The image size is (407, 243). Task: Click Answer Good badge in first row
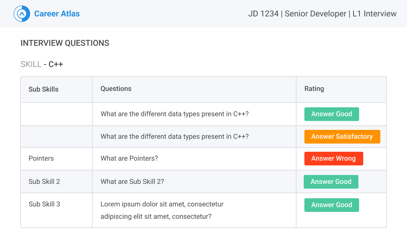(331, 114)
